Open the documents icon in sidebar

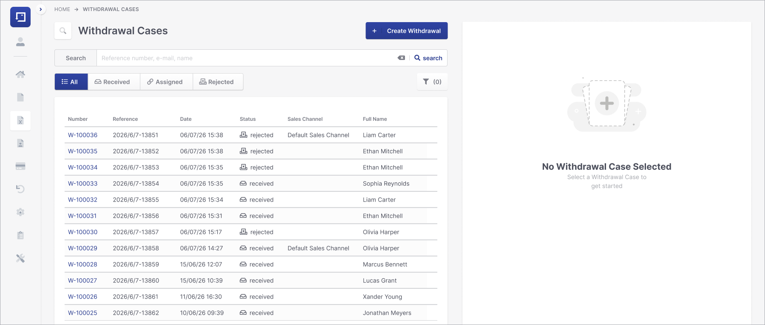[20, 97]
